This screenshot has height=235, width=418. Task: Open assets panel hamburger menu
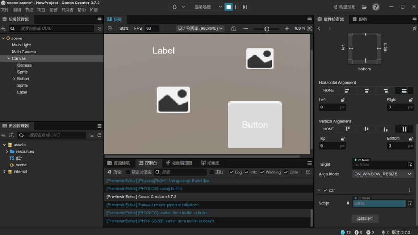click(99, 126)
